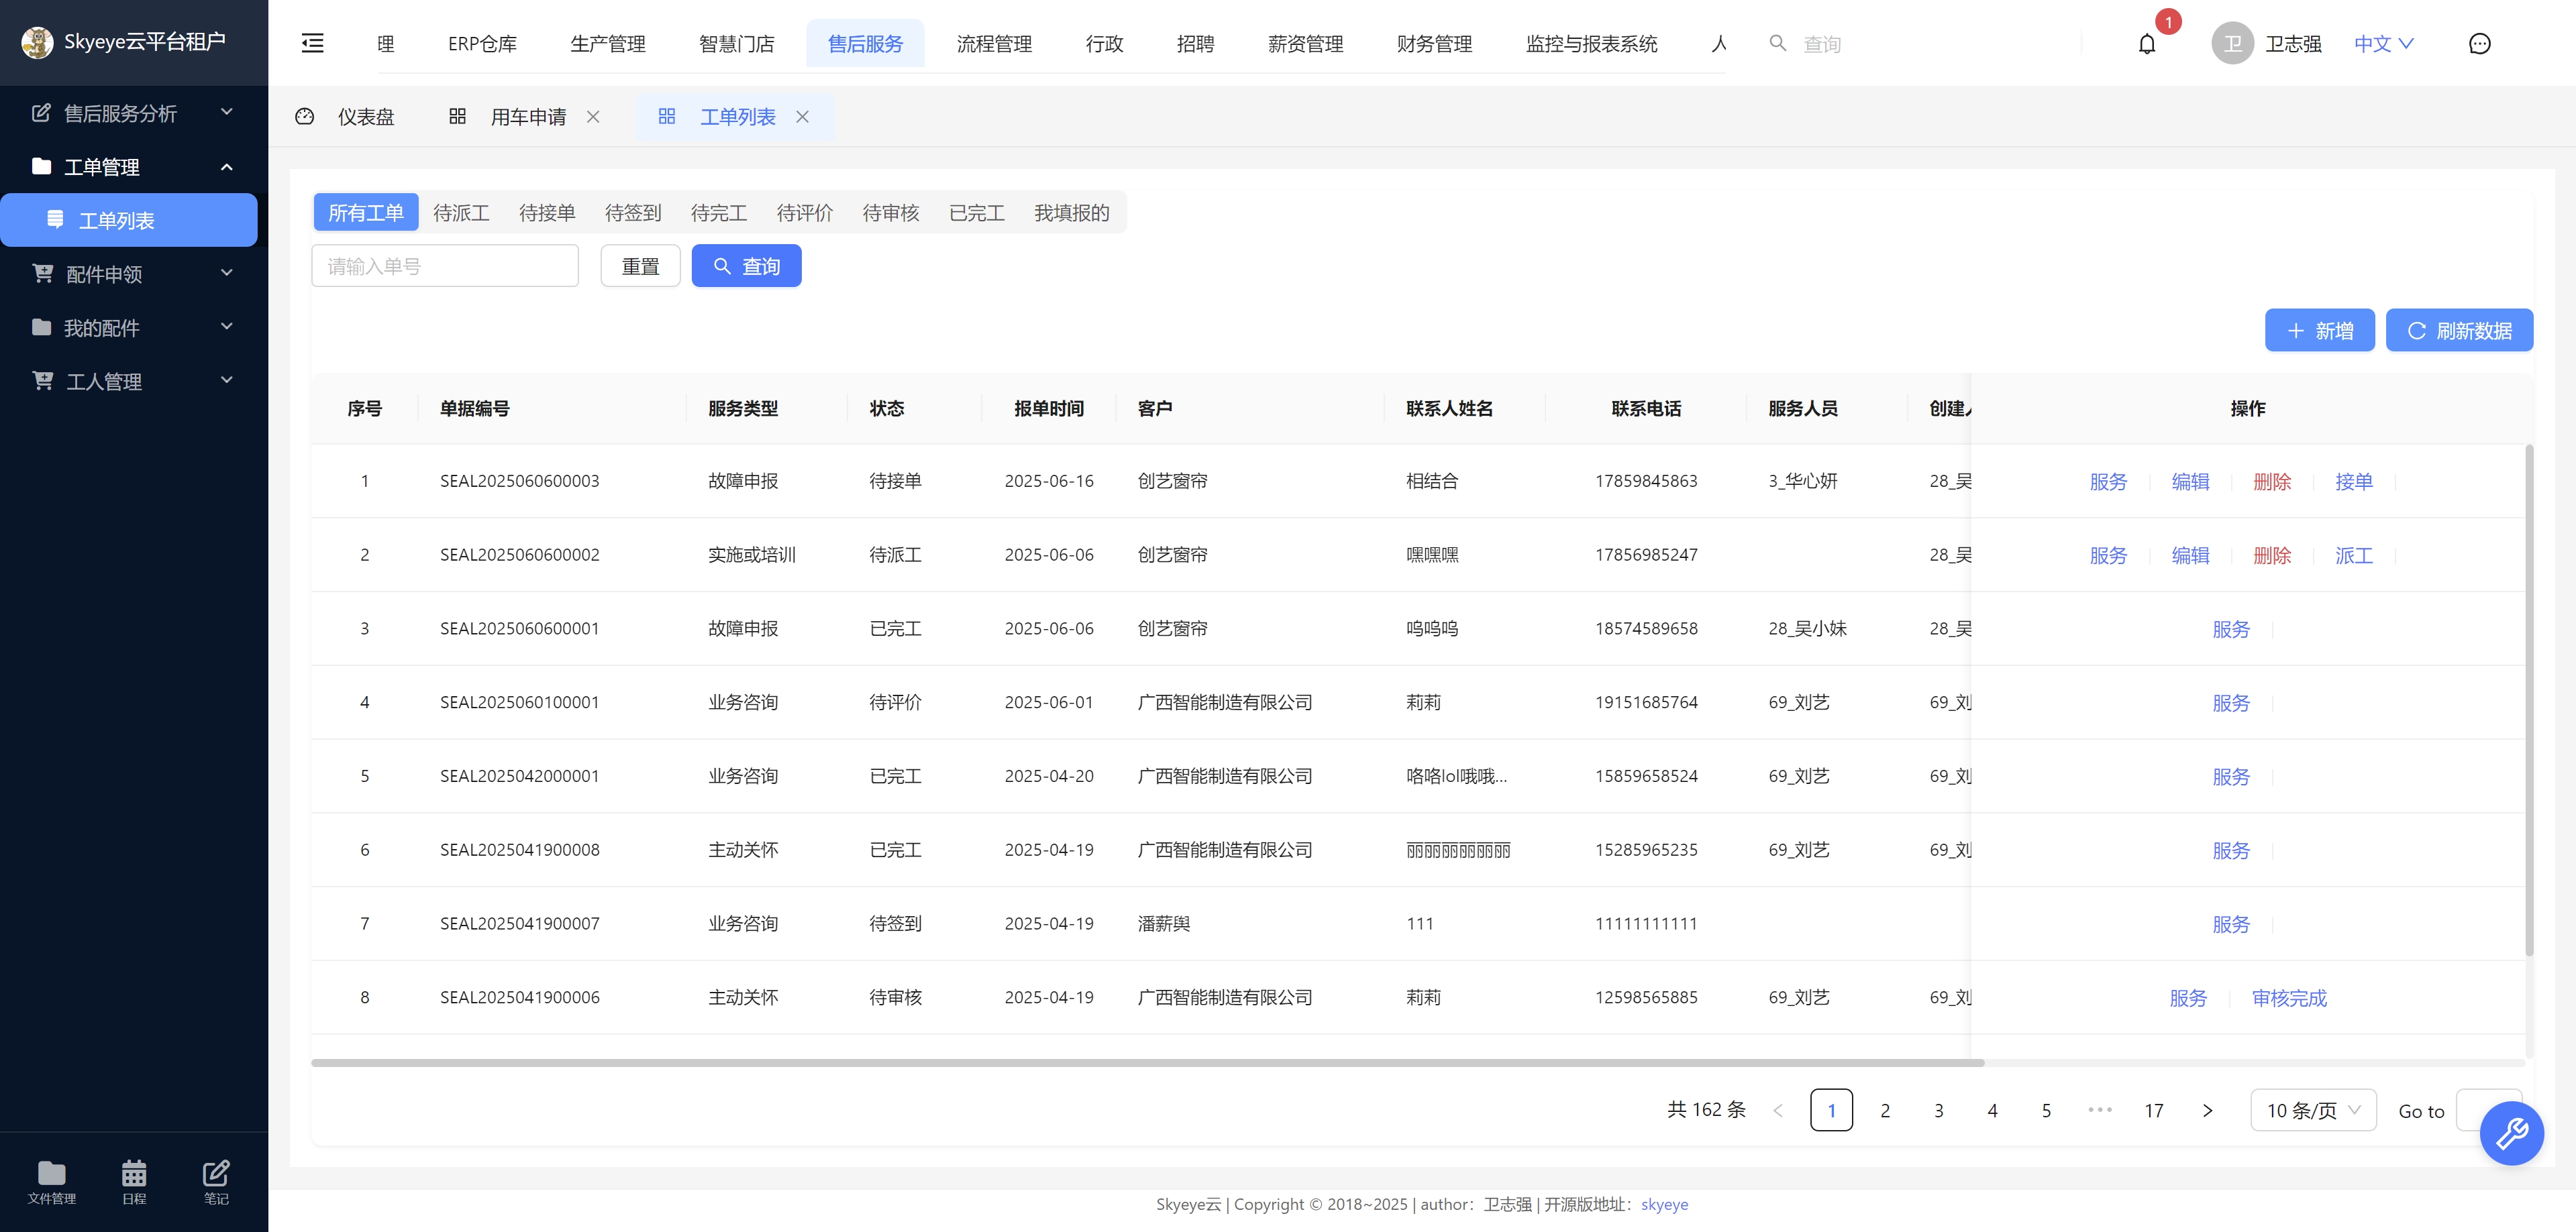This screenshot has height=1232, width=2576.
Task: Select 待签到 filter tab
Action: click(x=633, y=213)
